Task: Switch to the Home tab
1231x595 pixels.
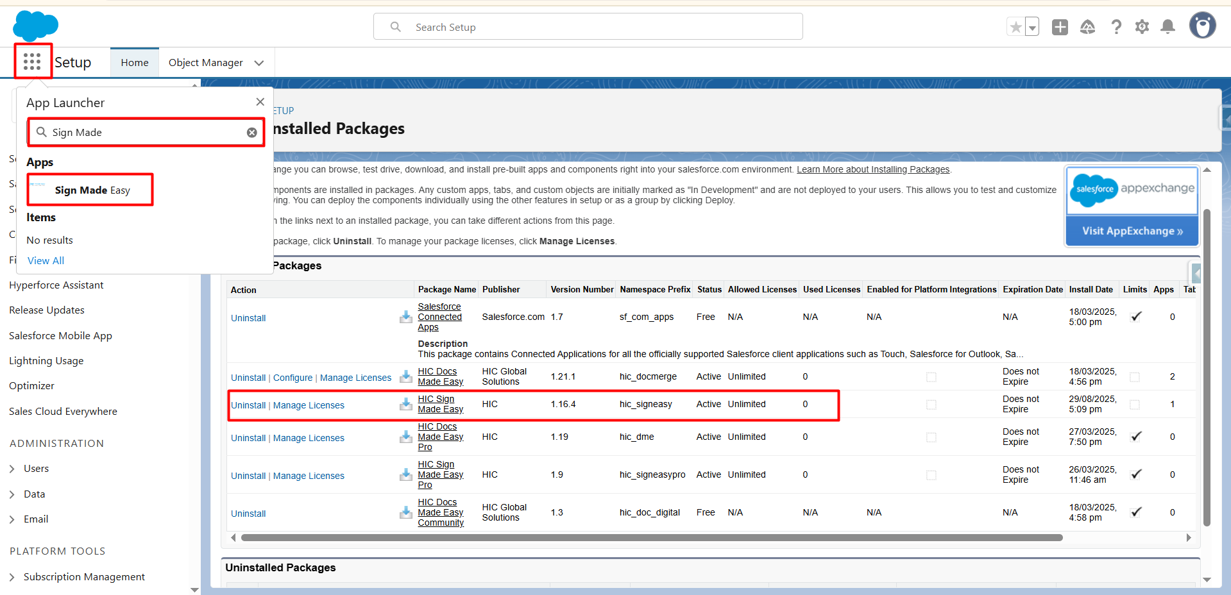Action: click(135, 63)
